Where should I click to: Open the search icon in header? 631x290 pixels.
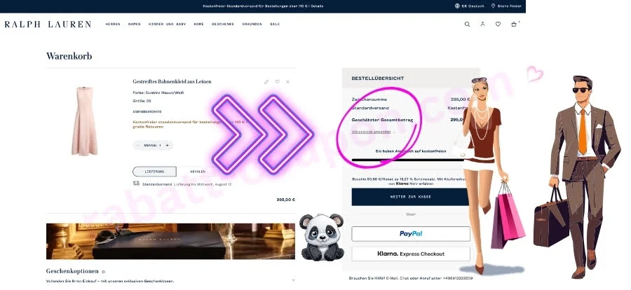click(467, 24)
